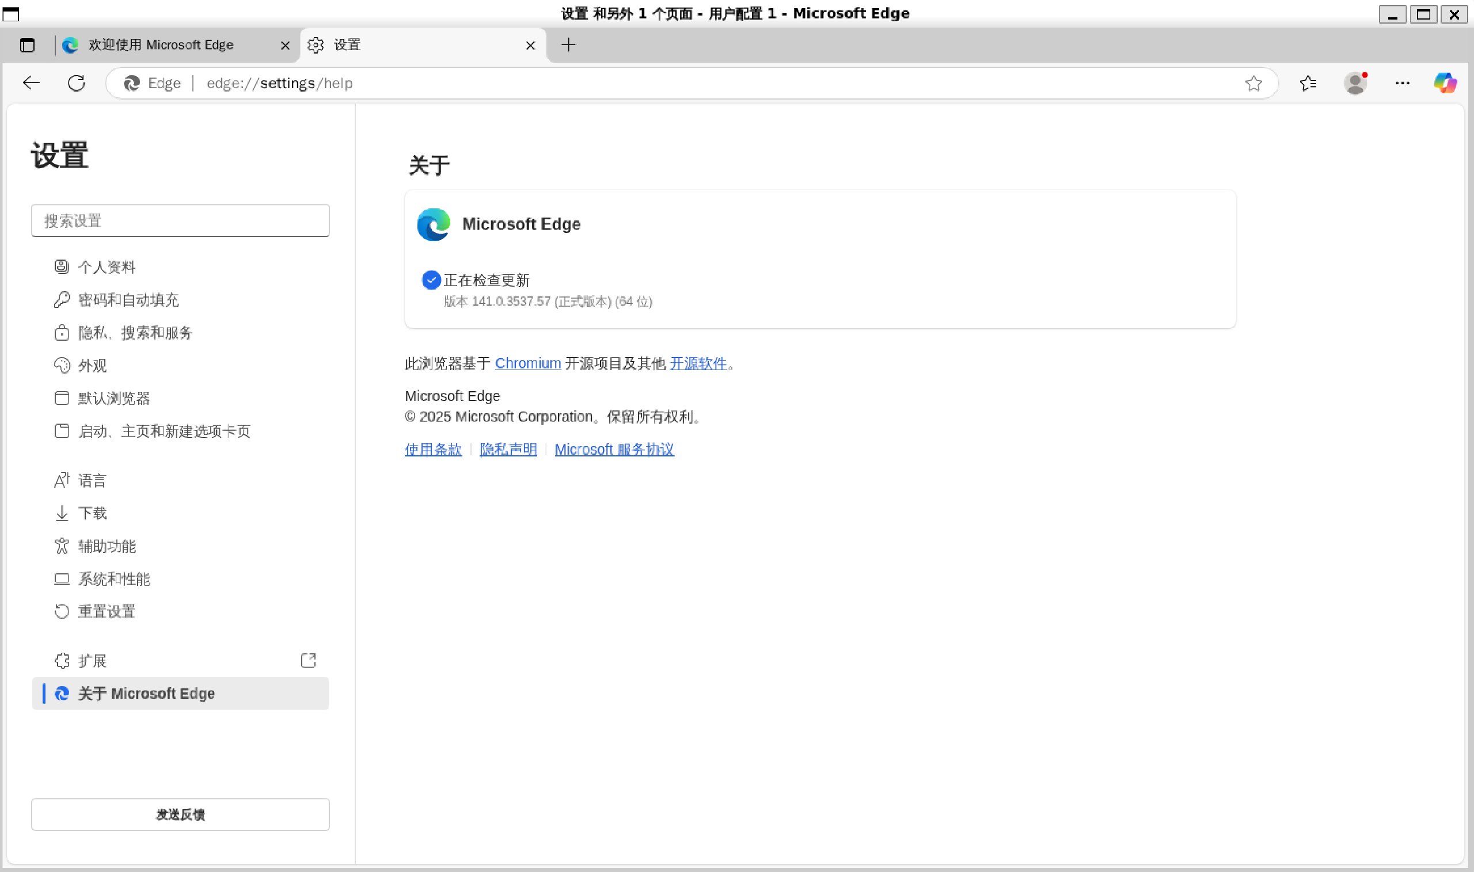Add a new tab with plus button

click(568, 45)
